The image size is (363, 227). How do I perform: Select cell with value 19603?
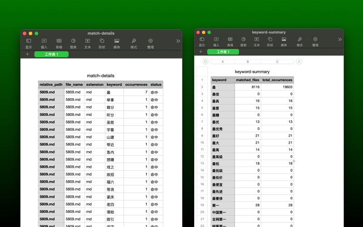coord(277,87)
